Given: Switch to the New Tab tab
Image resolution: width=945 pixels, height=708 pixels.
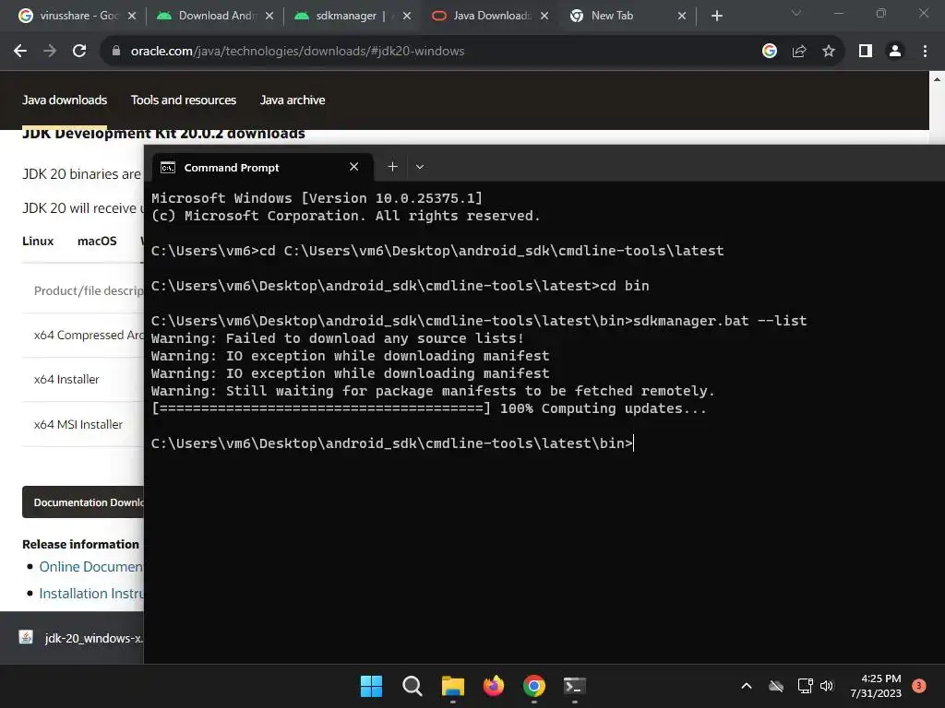Looking at the screenshot, I should [x=628, y=16].
